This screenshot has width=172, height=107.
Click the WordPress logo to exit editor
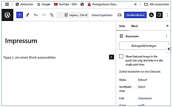click(7, 15)
